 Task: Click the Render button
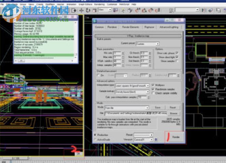click(176, 137)
